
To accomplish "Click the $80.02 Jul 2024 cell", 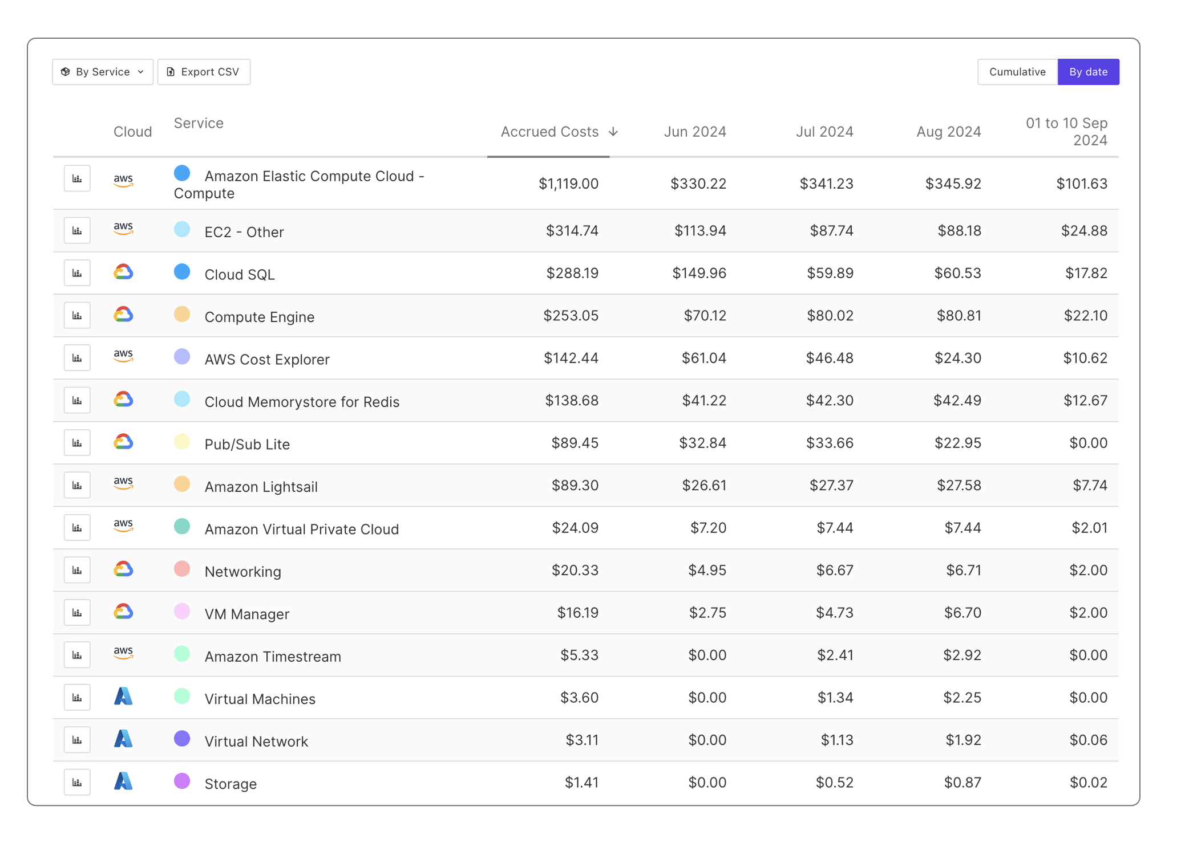I will coord(830,315).
